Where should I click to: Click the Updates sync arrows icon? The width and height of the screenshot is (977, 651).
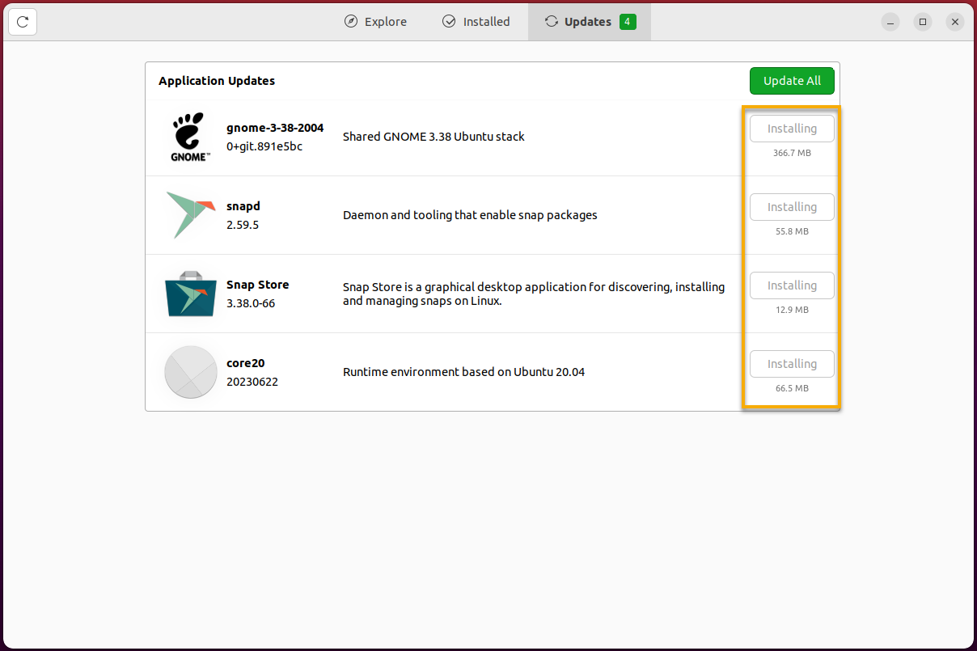coord(552,22)
